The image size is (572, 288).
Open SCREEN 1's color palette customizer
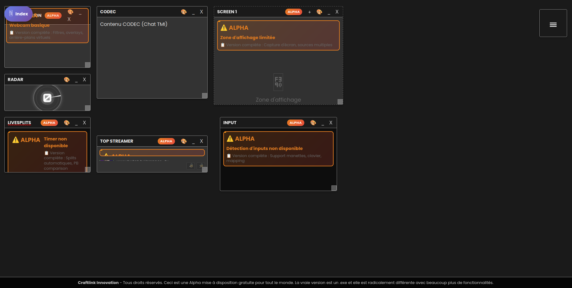point(319,12)
